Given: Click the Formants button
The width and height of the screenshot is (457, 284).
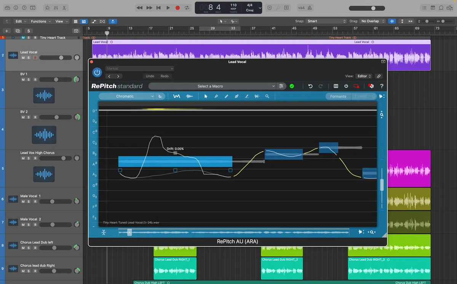Looking at the screenshot, I should (x=338, y=96).
